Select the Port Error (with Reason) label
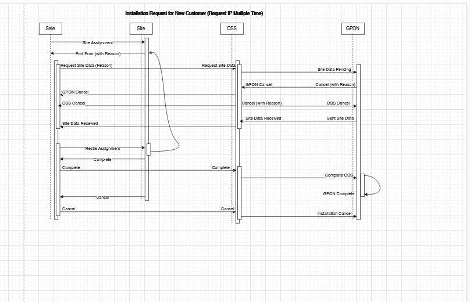 pyautogui.click(x=98, y=54)
